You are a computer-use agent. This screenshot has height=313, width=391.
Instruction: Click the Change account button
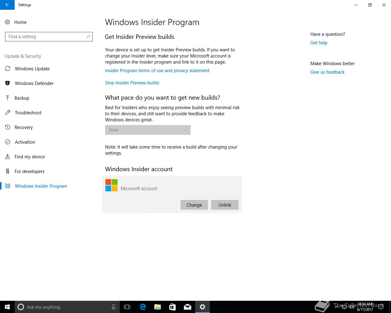(x=194, y=205)
